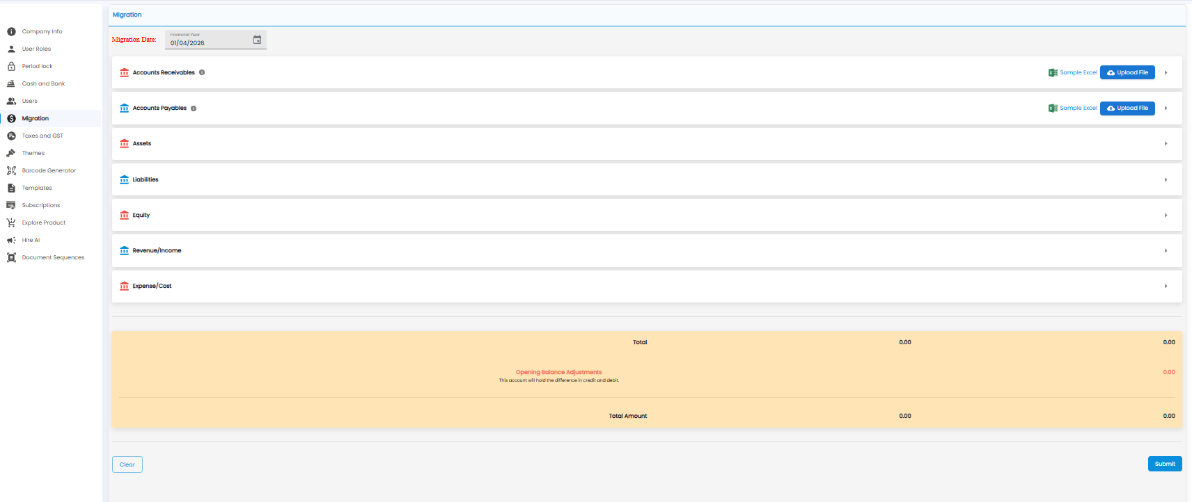Click the Barcode Generator icon

(11, 170)
